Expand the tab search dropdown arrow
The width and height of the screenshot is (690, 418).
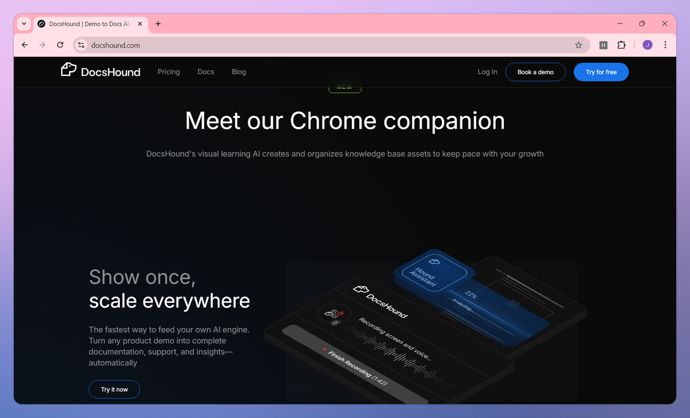(24, 24)
